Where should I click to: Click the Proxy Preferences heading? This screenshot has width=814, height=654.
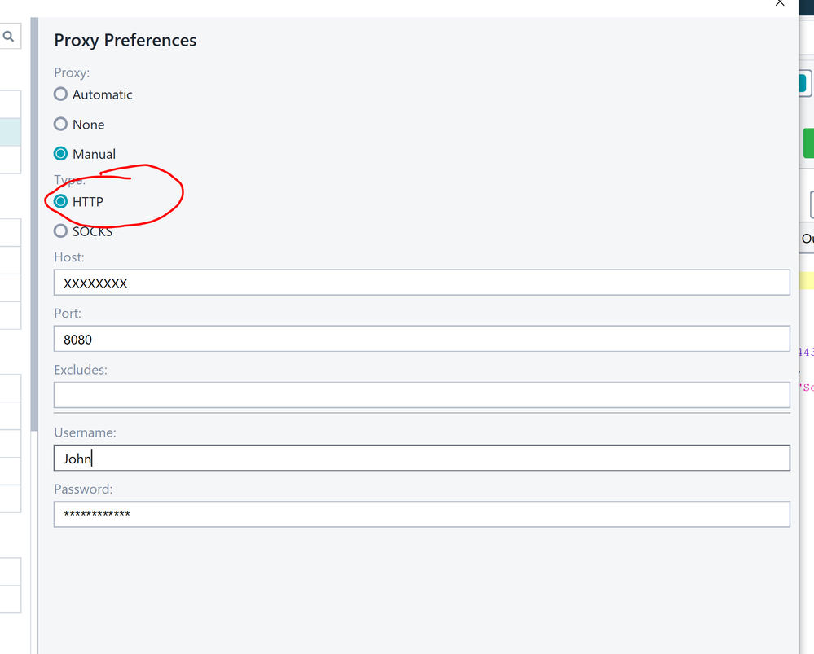125,40
